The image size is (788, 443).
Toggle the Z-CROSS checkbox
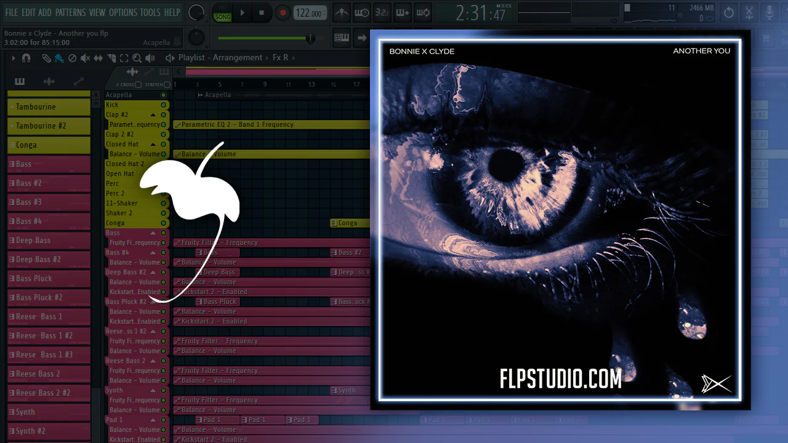(x=139, y=84)
